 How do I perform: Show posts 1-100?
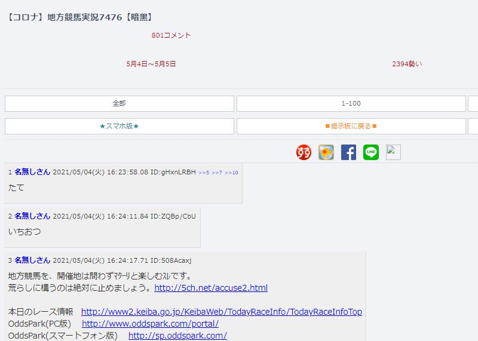click(351, 103)
